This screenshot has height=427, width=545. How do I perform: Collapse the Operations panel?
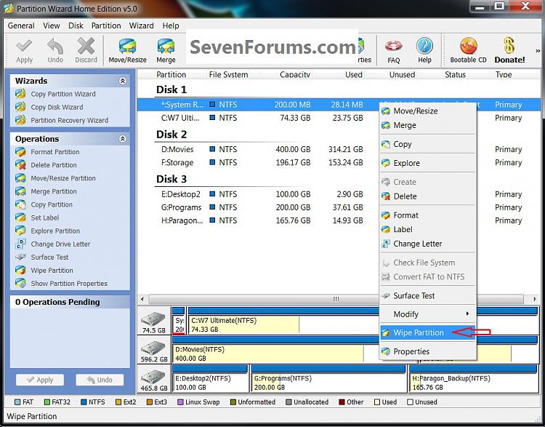coord(122,139)
